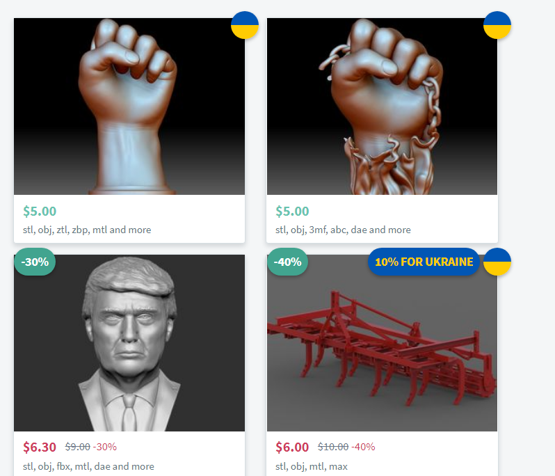Viewport: 555px width, 476px height.
Task: Click Ukraine flag badge on chained fist model
Action: tap(497, 25)
